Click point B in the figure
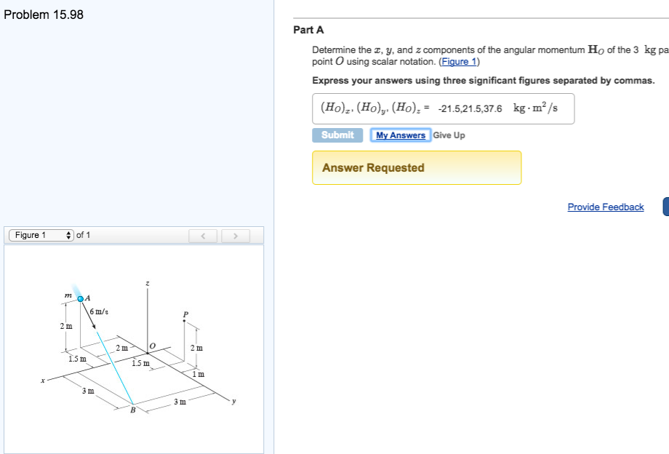This screenshot has width=669, height=454. tap(132, 410)
